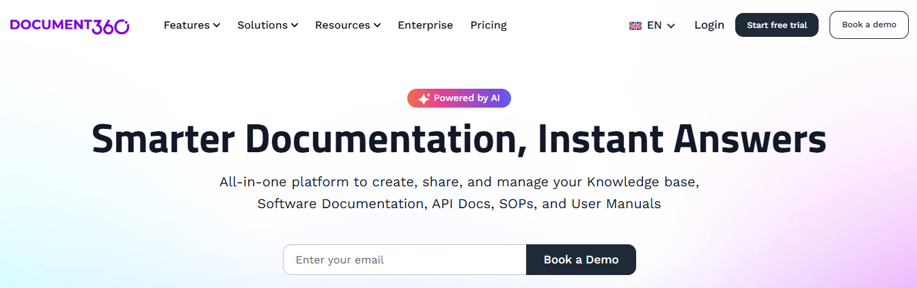Viewport: 917px width, 288px height.
Task: Click the Start free trial button
Action: (x=777, y=25)
